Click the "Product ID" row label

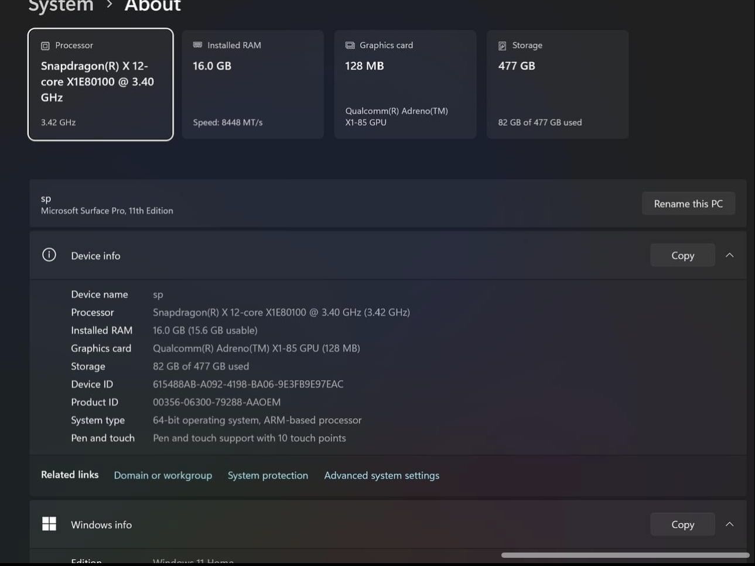pyautogui.click(x=95, y=403)
